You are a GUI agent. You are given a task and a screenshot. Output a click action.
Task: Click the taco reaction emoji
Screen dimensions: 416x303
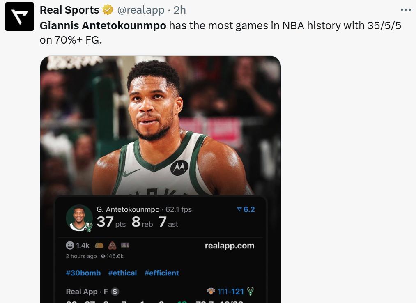99,246
